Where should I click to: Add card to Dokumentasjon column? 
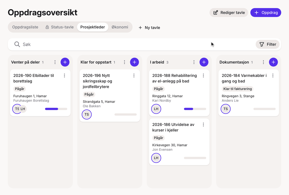[x=273, y=62]
